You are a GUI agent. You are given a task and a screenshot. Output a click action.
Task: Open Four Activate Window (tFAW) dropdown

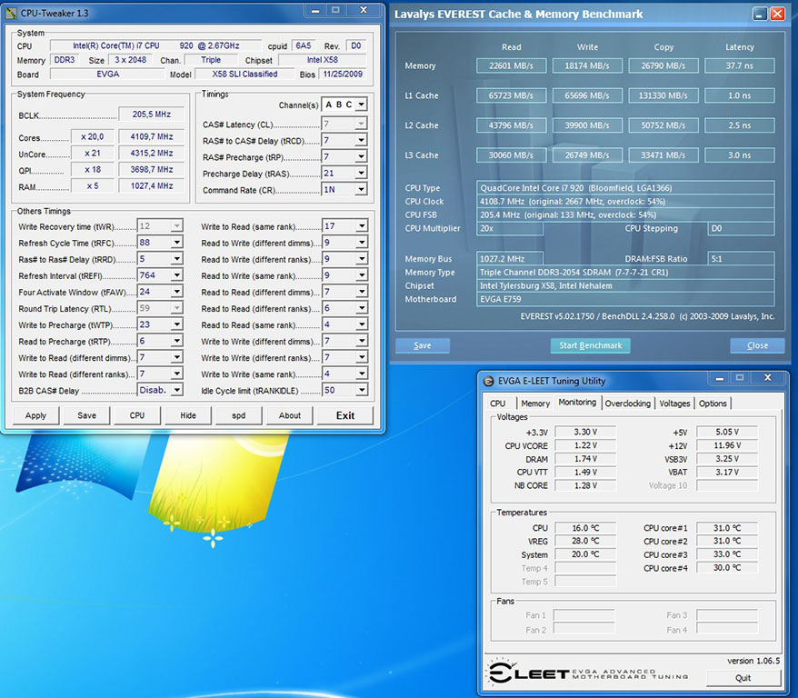[176, 292]
